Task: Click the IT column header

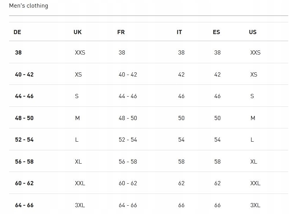Action: [x=179, y=32]
